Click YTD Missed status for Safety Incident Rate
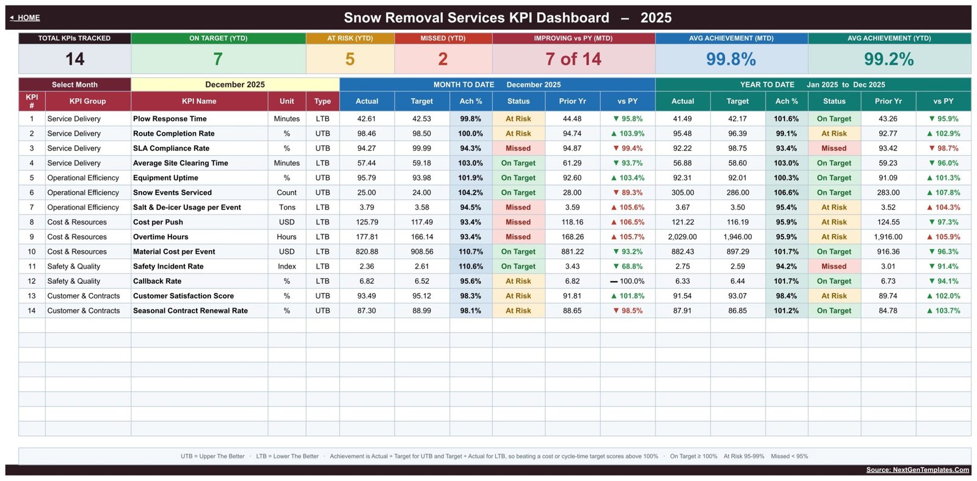Screen dimensions: 977x481 click(x=834, y=267)
